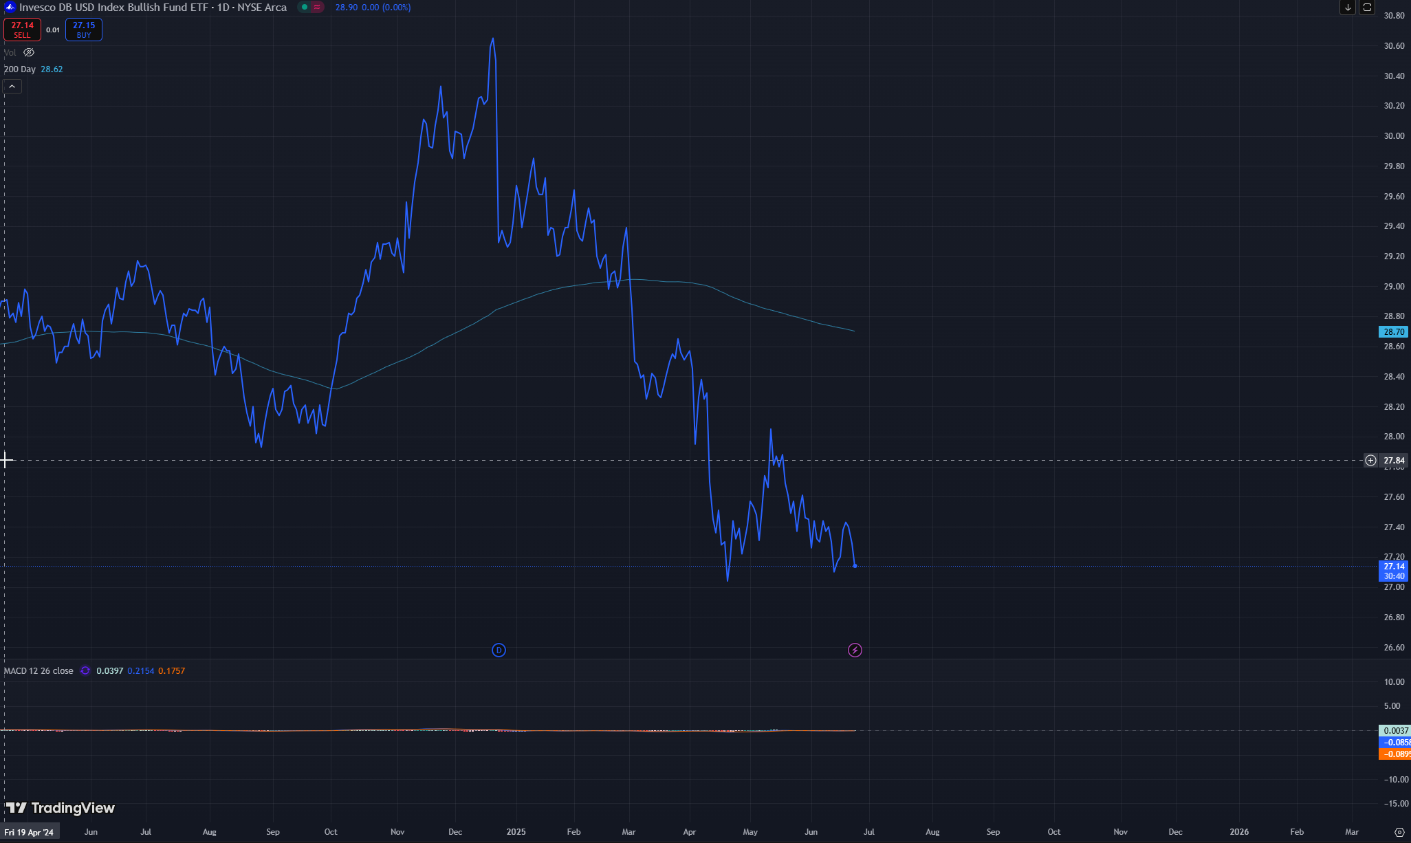1411x843 pixels.
Task: Click the pink data delay indicator
Action: click(317, 7)
